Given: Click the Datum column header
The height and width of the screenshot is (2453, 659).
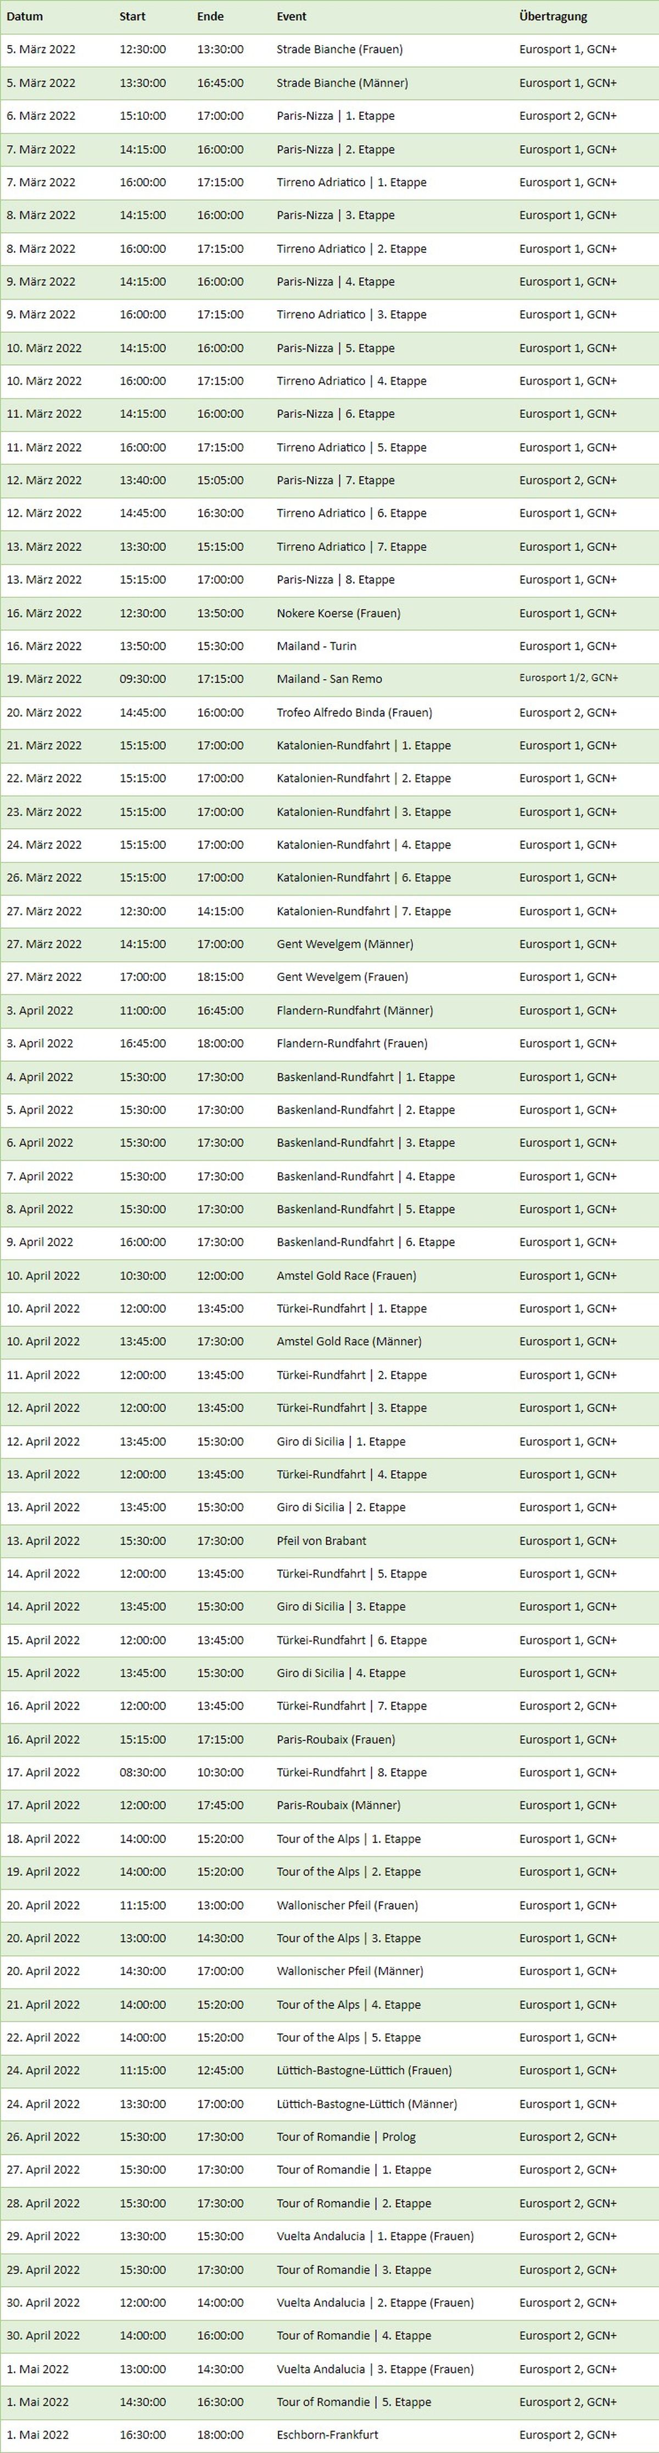Looking at the screenshot, I should pos(25,16).
